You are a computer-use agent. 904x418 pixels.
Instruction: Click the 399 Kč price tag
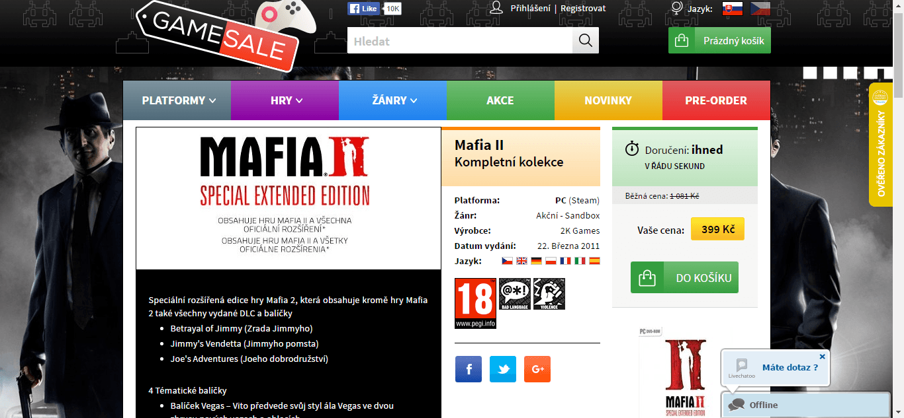718,229
